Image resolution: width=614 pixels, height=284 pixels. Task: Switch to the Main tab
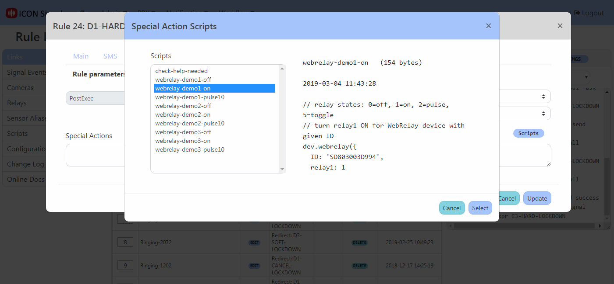tap(81, 56)
